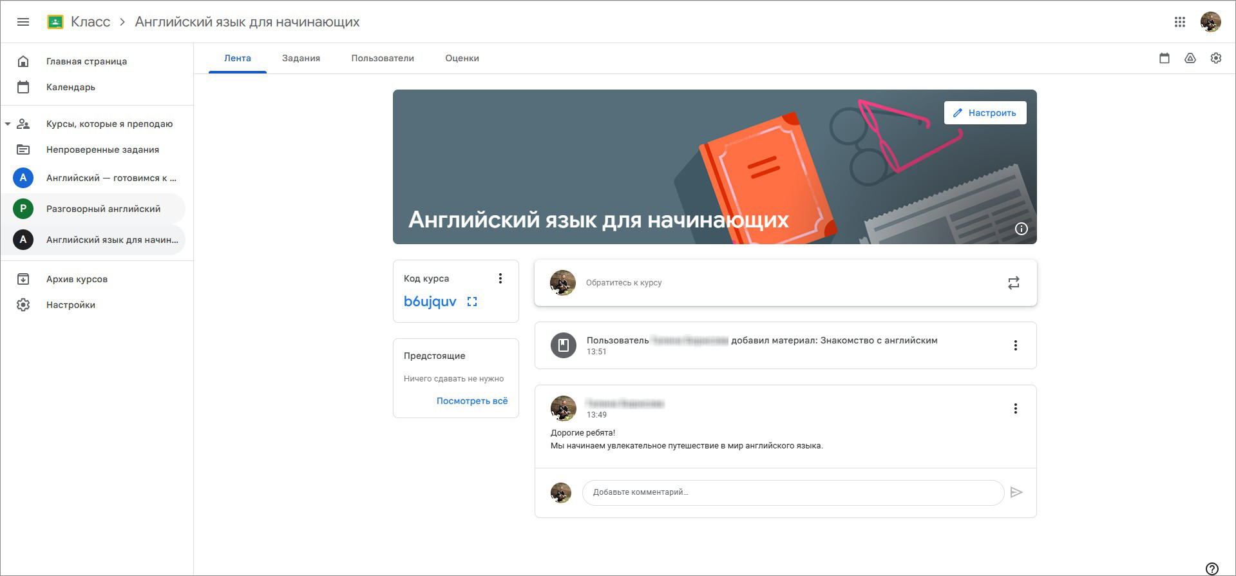Open the material post Знакомство с английским
The height and width of the screenshot is (576, 1236).
click(785, 345)
